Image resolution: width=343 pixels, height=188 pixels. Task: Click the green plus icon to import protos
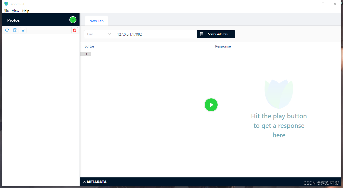pyautogui.click(x=73, y=20)
